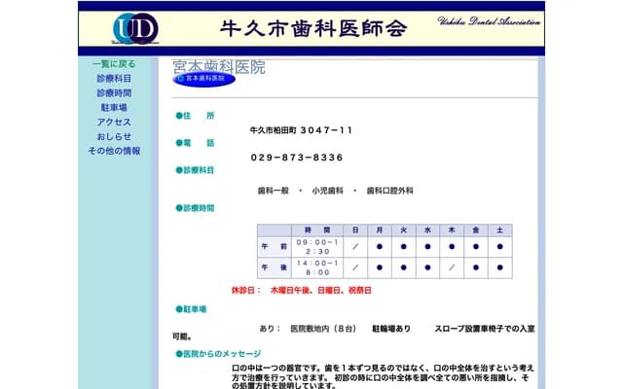Screen dimensions: 623x389
Task: Click Tuesday afternoon open dot
Action: (x=404, y=268)
